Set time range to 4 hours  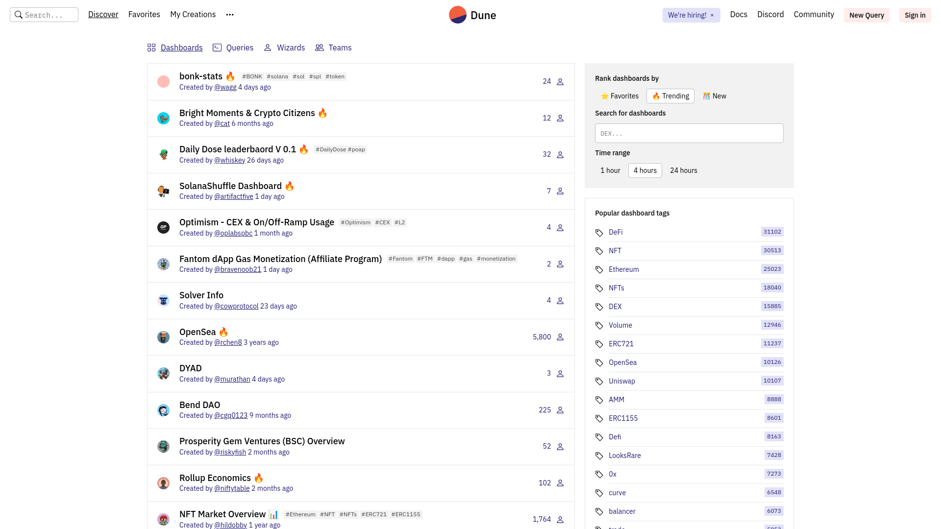point(645,170)
